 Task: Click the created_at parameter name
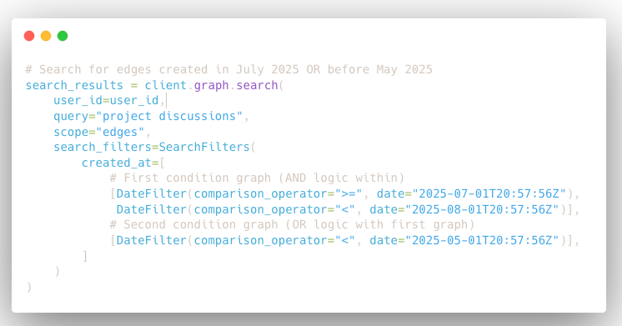coord(117,163)
